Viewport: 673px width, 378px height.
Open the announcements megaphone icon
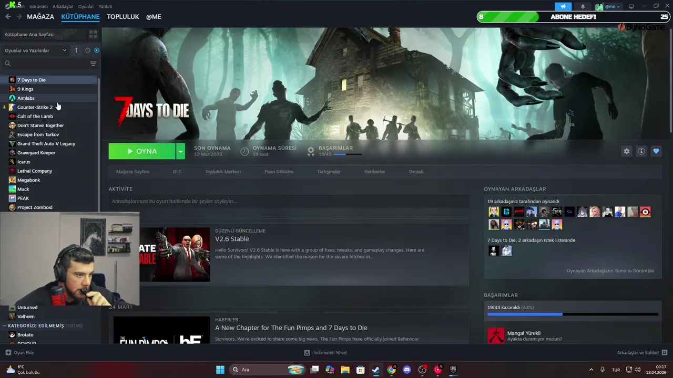[x=563, y=6]
